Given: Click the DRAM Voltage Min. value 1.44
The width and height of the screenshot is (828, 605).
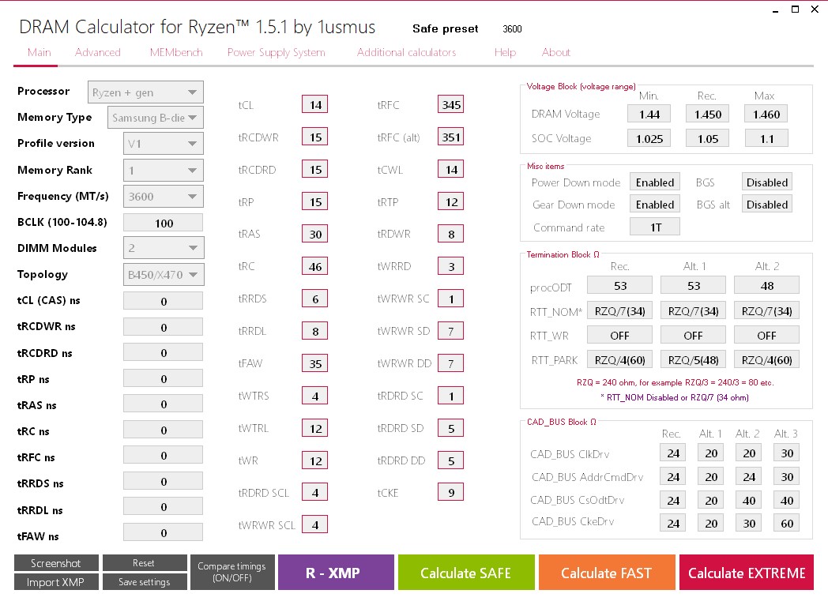Looking at the screenshot, I should (649, 114).
